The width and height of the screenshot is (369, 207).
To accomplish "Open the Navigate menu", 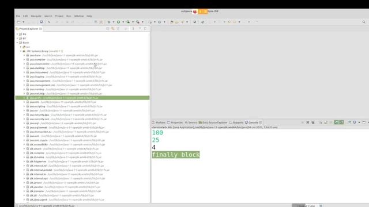I will [36, 16].
